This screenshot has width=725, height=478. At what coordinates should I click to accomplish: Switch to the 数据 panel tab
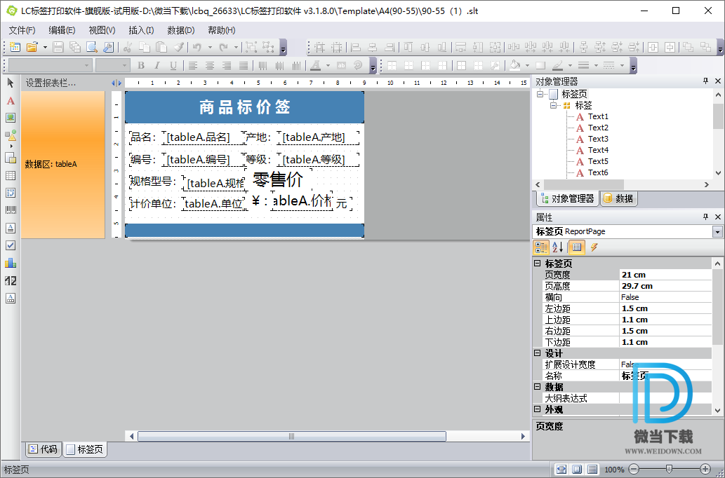[619, 198]
